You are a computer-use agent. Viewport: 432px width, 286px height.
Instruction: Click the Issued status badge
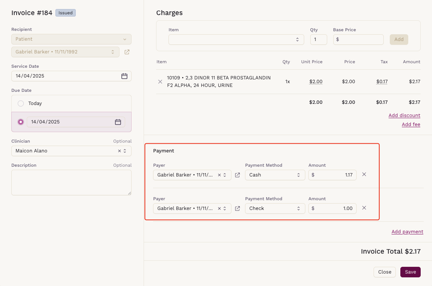(x=66, y=13)
